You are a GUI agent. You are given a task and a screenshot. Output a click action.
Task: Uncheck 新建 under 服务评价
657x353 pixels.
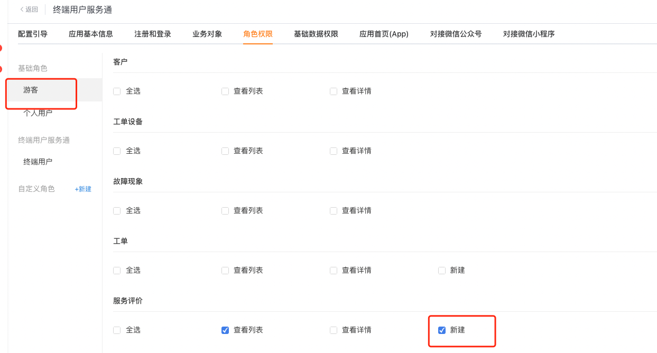442,330
